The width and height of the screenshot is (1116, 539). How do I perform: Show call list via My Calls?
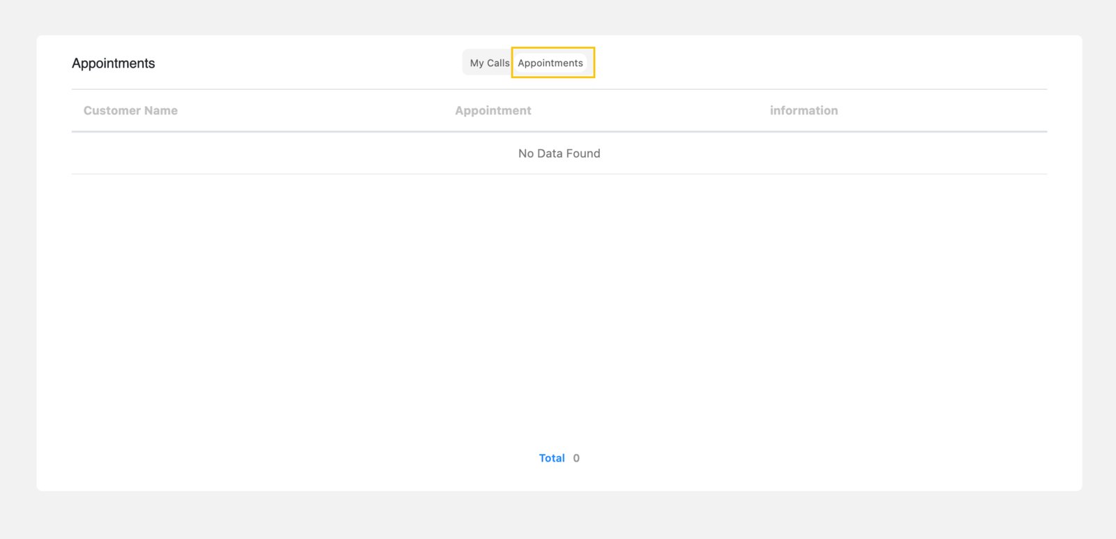click(489, 63)
